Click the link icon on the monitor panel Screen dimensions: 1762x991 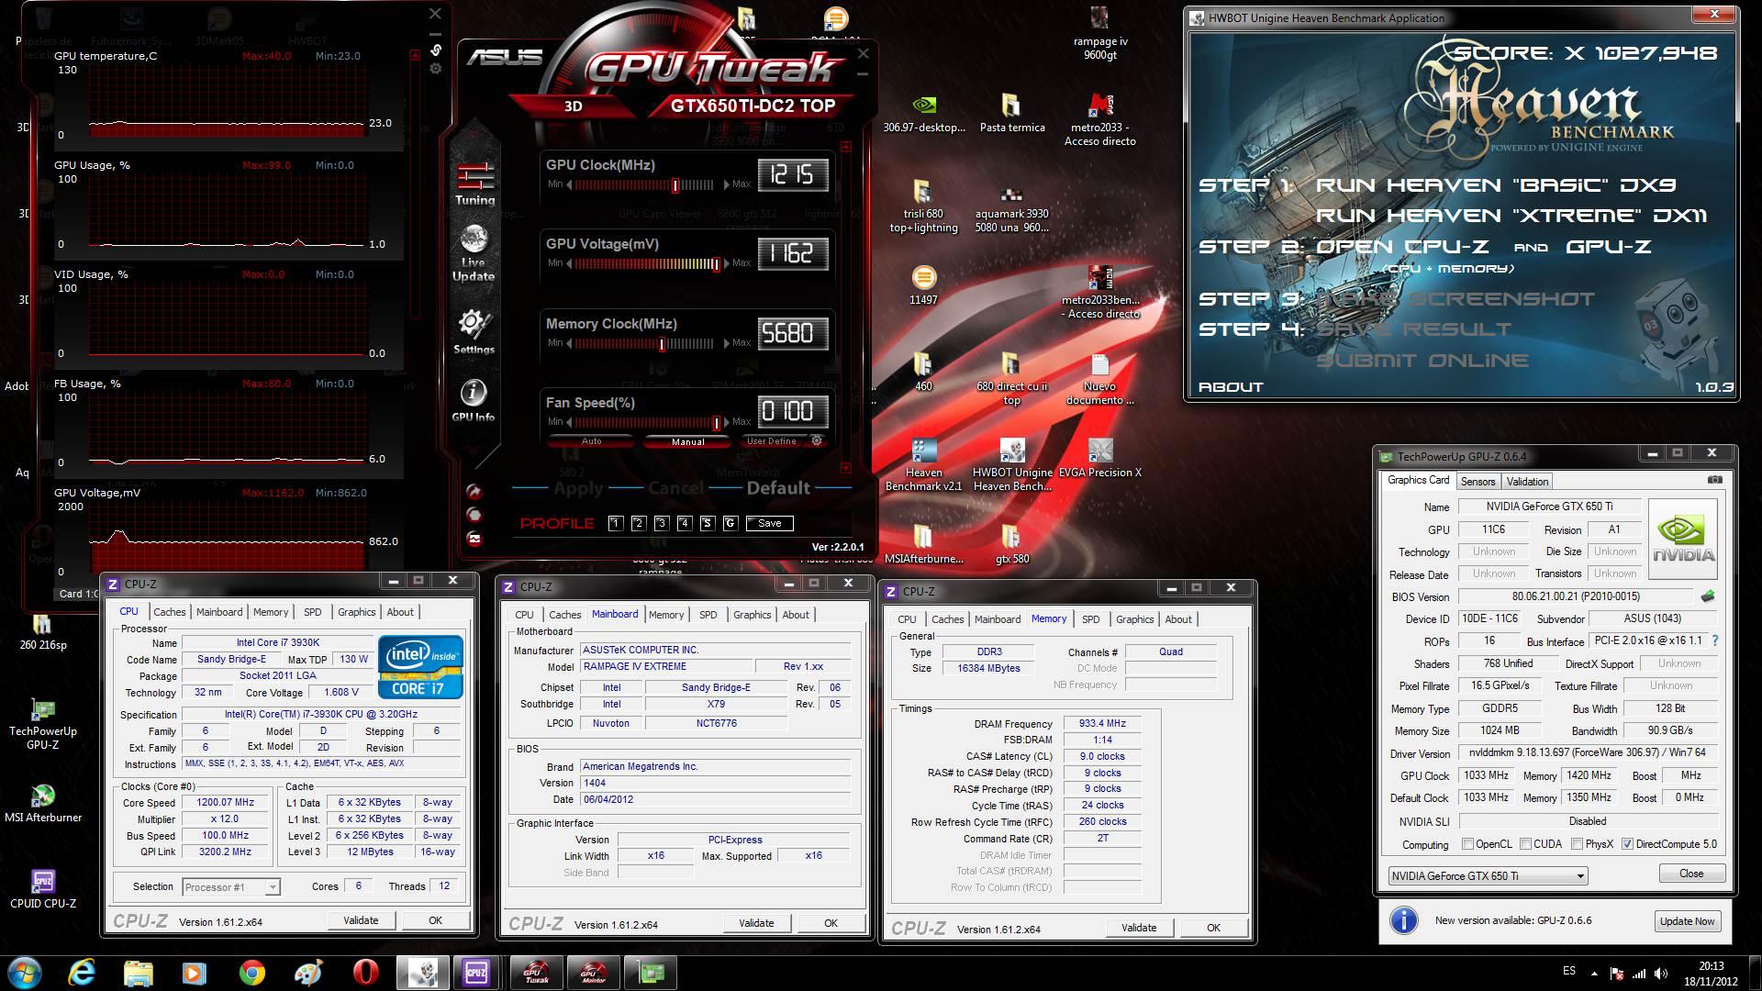436,50
